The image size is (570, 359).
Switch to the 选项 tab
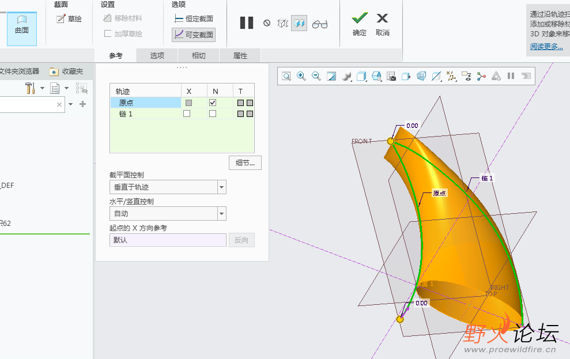pos(157,56)
